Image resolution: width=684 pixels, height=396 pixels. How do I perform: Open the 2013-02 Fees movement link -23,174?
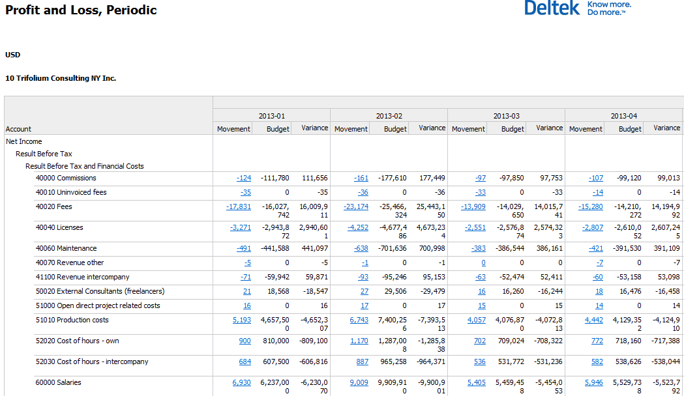point(356,207)
